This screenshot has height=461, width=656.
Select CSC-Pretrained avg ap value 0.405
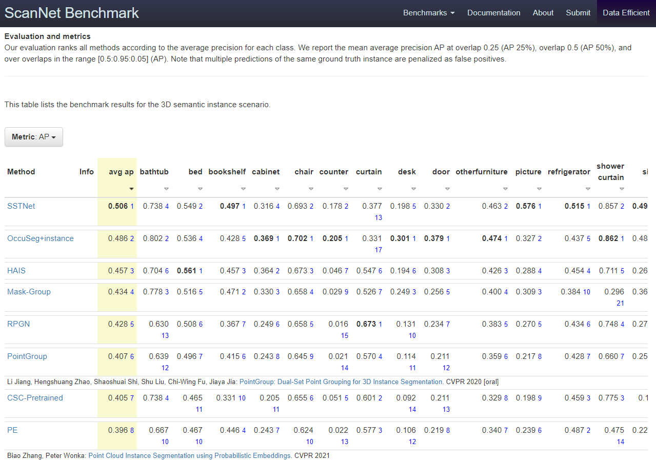tap(118, 398)
